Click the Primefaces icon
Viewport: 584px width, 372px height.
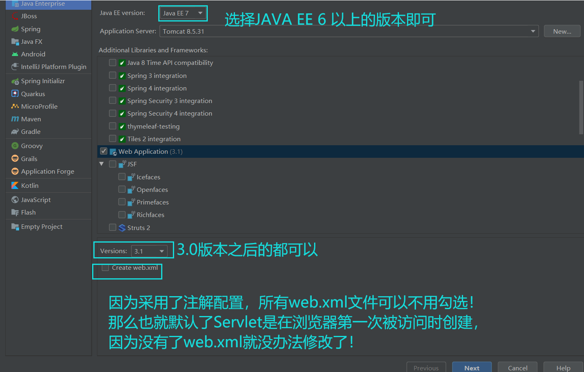coord(131,202)
